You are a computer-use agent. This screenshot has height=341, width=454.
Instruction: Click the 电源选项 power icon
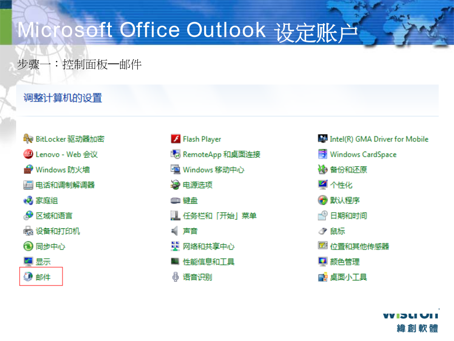click(176, 185)
